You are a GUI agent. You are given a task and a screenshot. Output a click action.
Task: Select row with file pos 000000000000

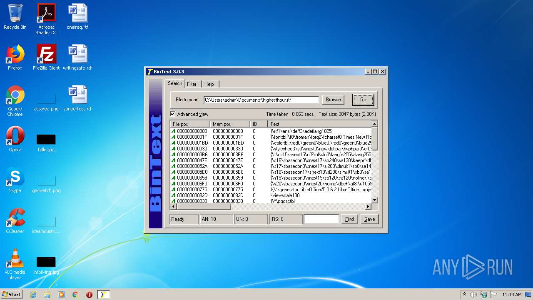[x=271, y=131]
